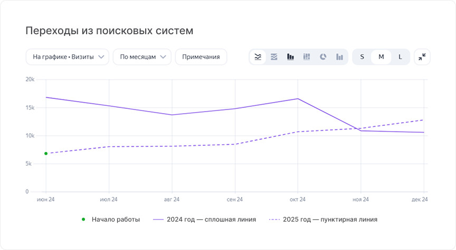The width and height of the screenshot is (456, 250).
Task: Select the column bar chart icon
Action: 290,57
